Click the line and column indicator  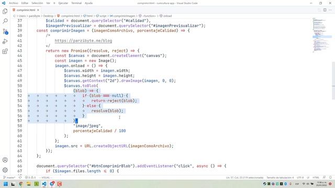click(244, 178)
